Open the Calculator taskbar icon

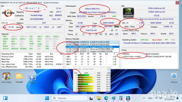click(x=121, y=98)
